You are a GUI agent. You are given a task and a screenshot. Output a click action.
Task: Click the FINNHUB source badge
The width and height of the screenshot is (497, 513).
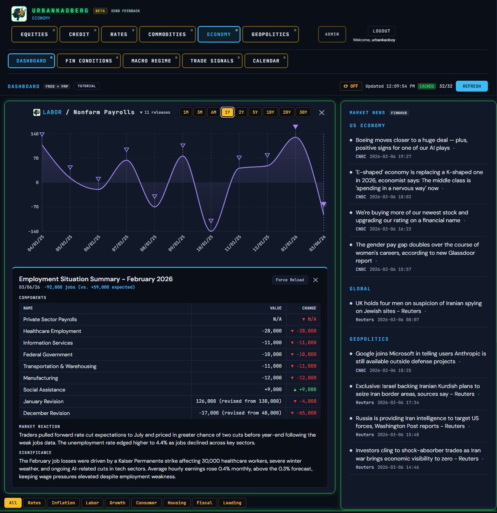tap(399, 113)
